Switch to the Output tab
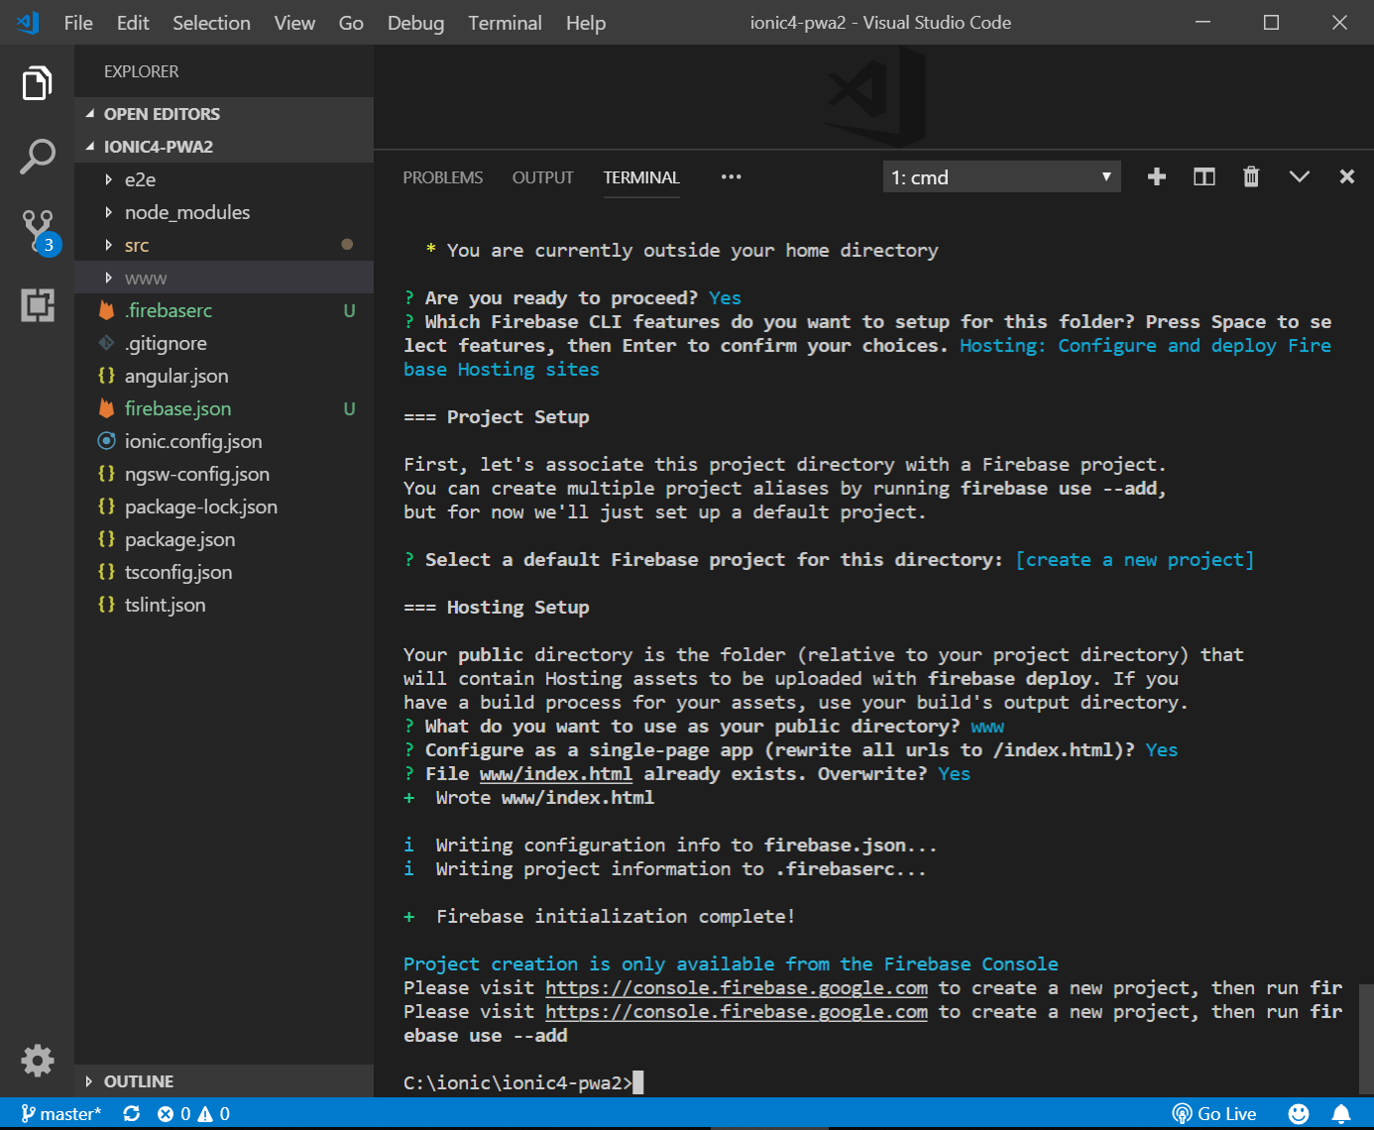The height and width of the screenshot is (1130, 1374). pos(543,177)
